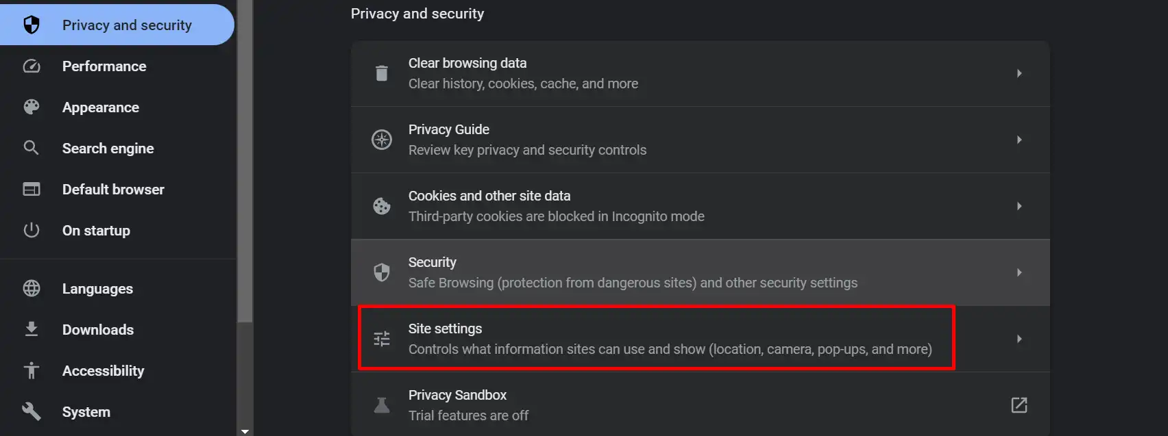The image size is (1168, 436).
Task: Click the external link icon for Privacy Sandbox
Action: pos(1019,405)
